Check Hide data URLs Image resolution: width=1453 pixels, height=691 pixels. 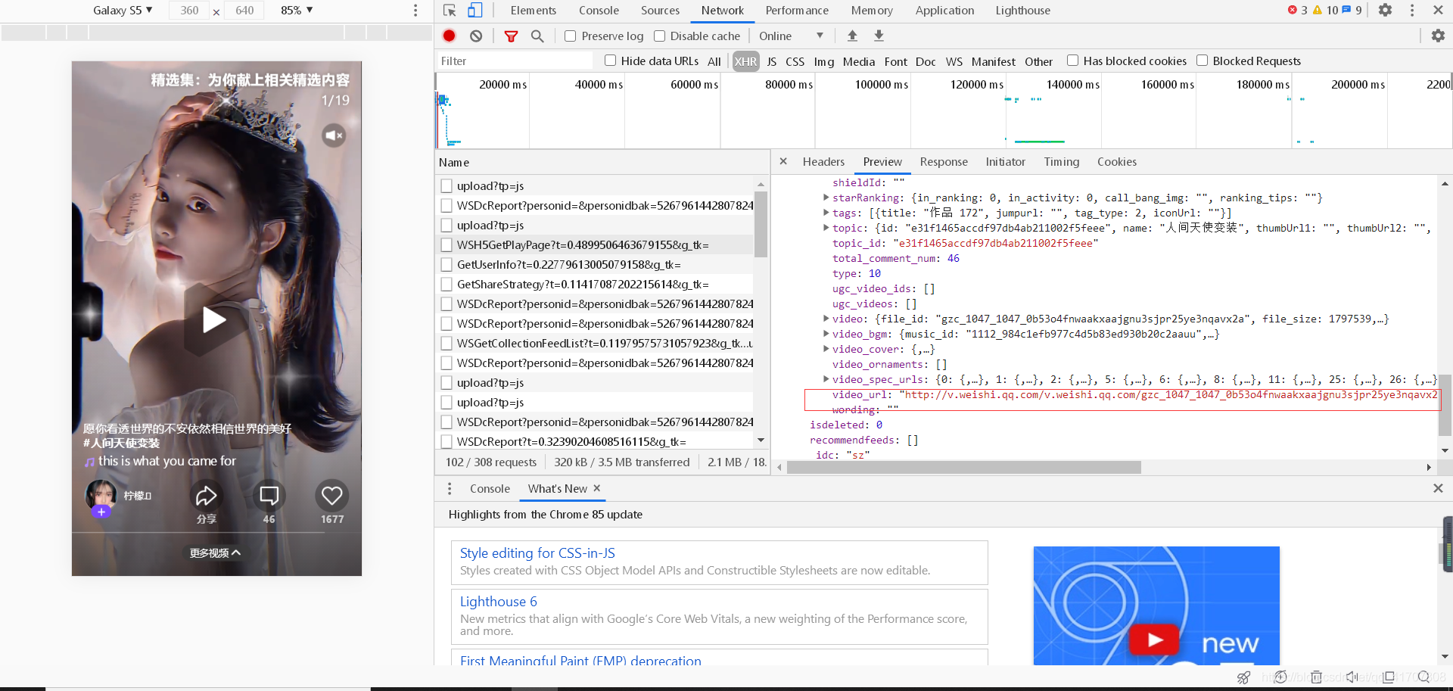[610, 61]
